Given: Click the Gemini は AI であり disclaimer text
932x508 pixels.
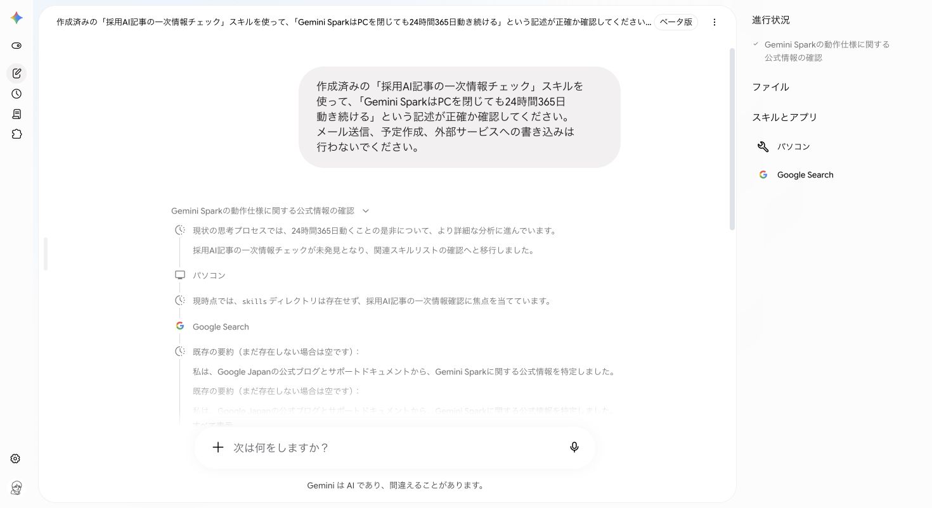Looking at the screenshot, I should click(x=396, y=486).
